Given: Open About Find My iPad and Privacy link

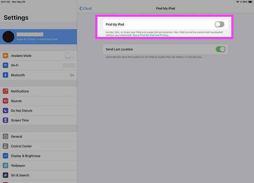Looking at the screenshot, I should (x=151, y=35).
